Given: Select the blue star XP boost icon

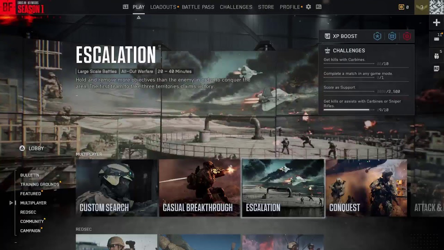Looking at the screenshot, I should (377, 36).
